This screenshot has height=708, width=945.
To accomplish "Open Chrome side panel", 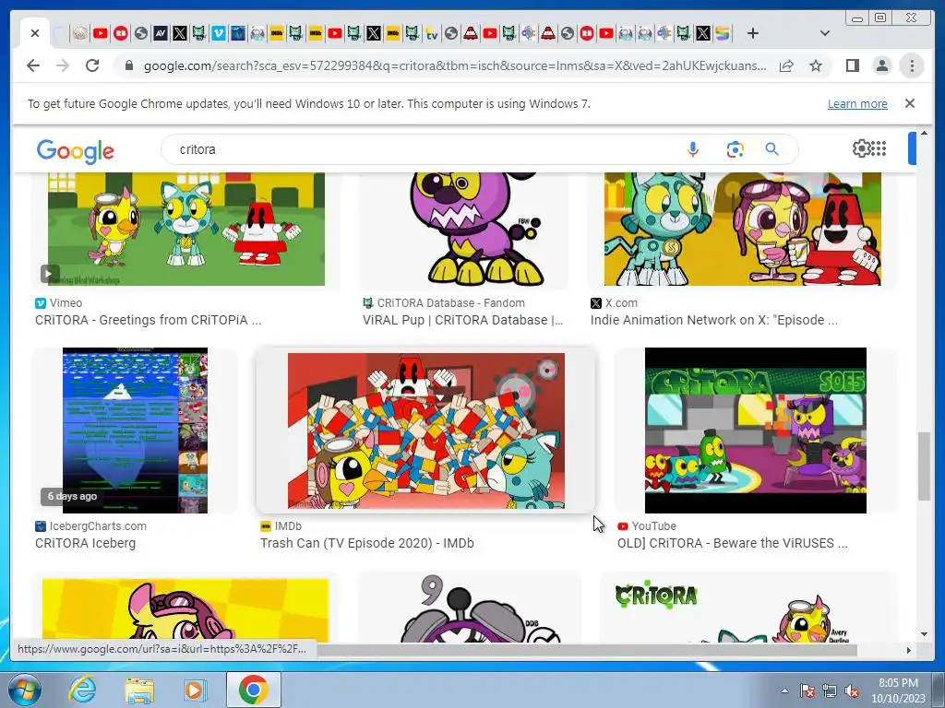I will point(852,65).
